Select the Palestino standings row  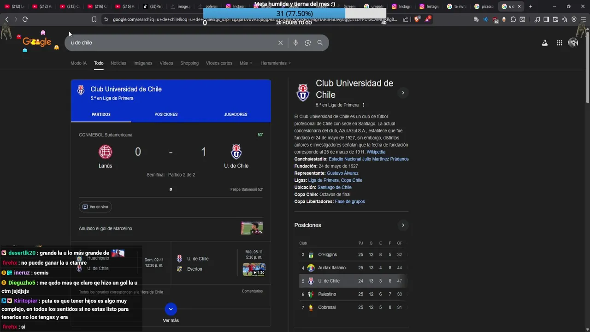click(x=353, y=294)
